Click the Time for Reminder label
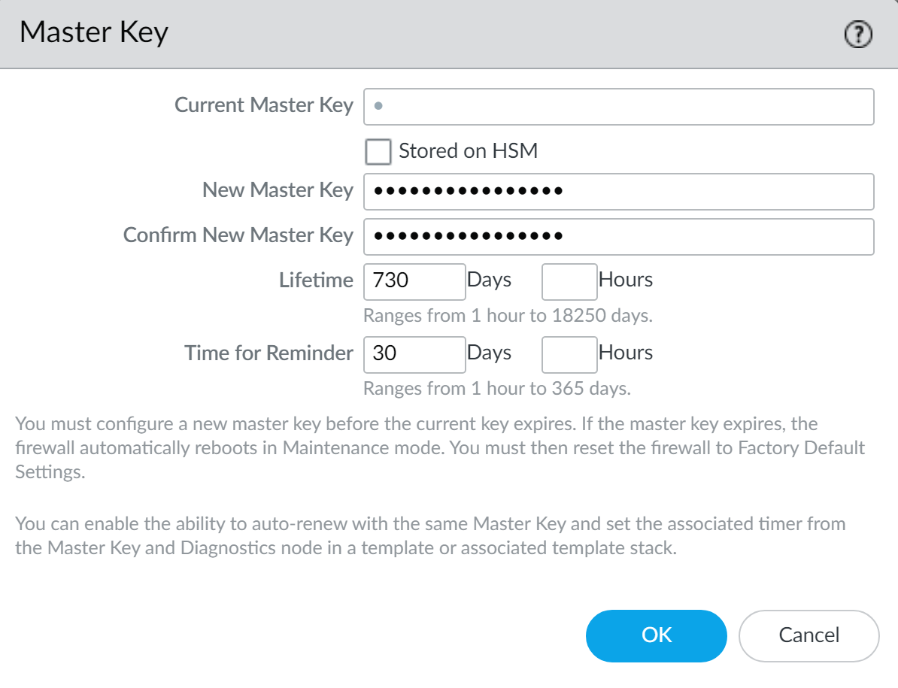This screenshot has width=898, height=688. pos(268,353)
